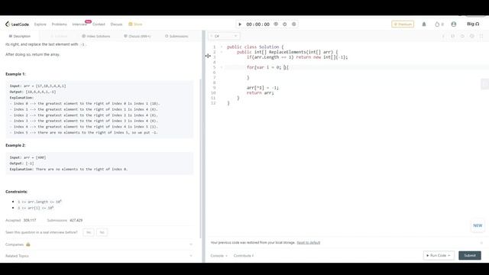Reset code to default icon in editor toolbar
Screen dimensions: 489x275
(x=462, y=36)
